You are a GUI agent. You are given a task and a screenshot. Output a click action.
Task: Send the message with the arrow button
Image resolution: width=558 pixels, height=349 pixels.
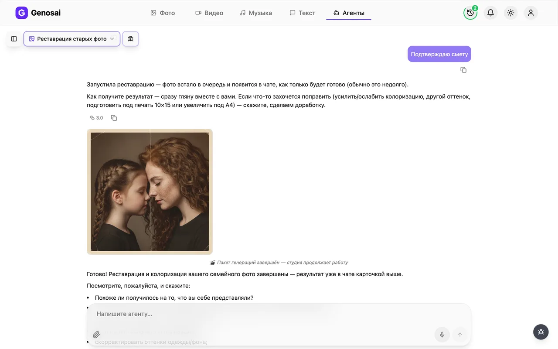tap(459, 335)
